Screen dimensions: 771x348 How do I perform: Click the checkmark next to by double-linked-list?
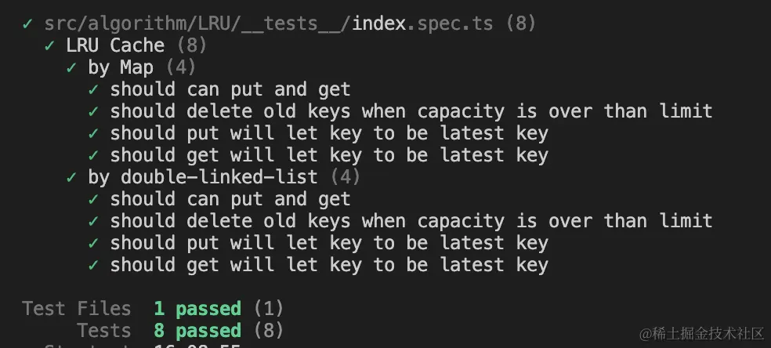72,177
